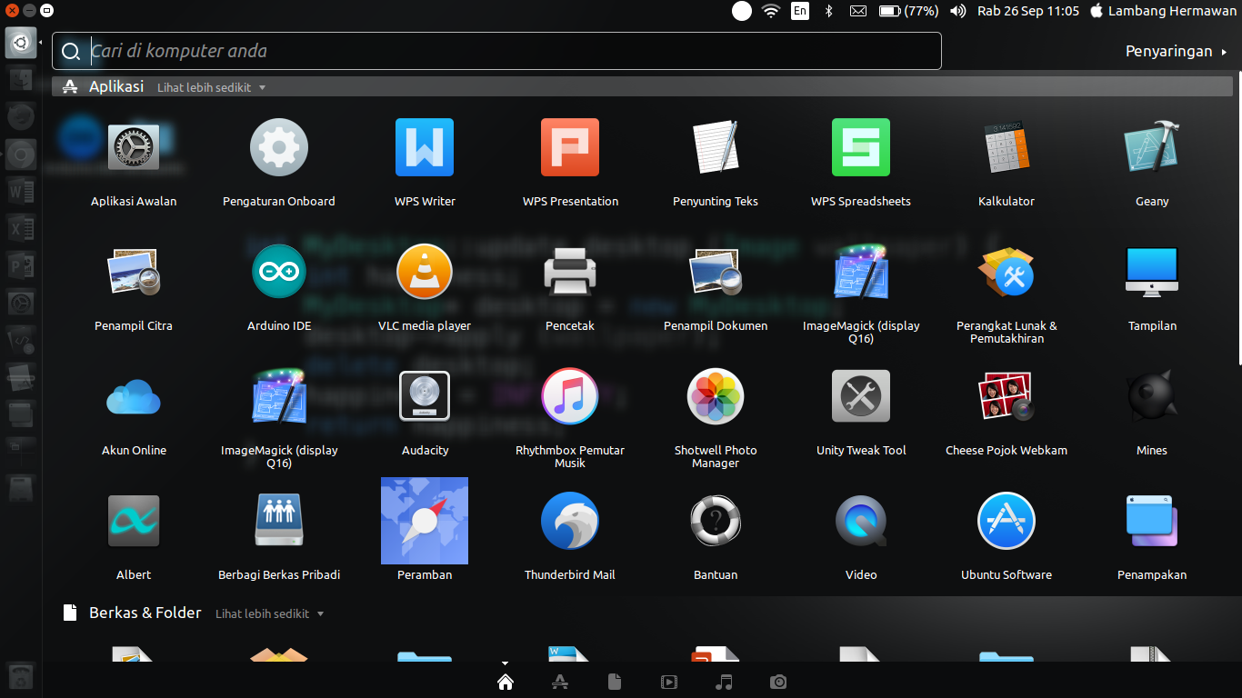This screenshot has width=1242, height=698.
Task: Open Geany editor
Action: (x=1152, y=146)
